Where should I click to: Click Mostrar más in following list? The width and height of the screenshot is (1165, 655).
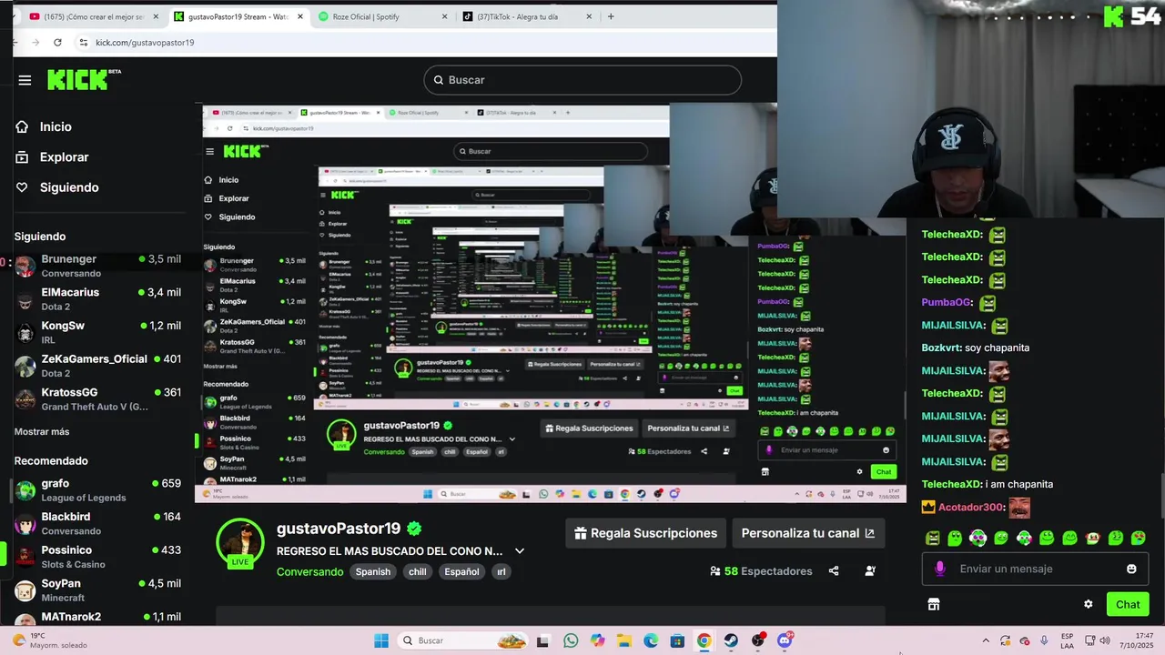click(42, 431)
